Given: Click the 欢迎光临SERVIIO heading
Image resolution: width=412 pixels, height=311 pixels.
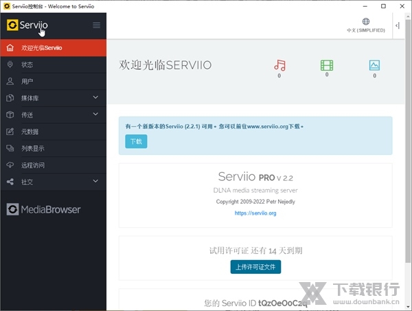Looking at the screenshot, I should pyautogui.click(x=165, y=65).
